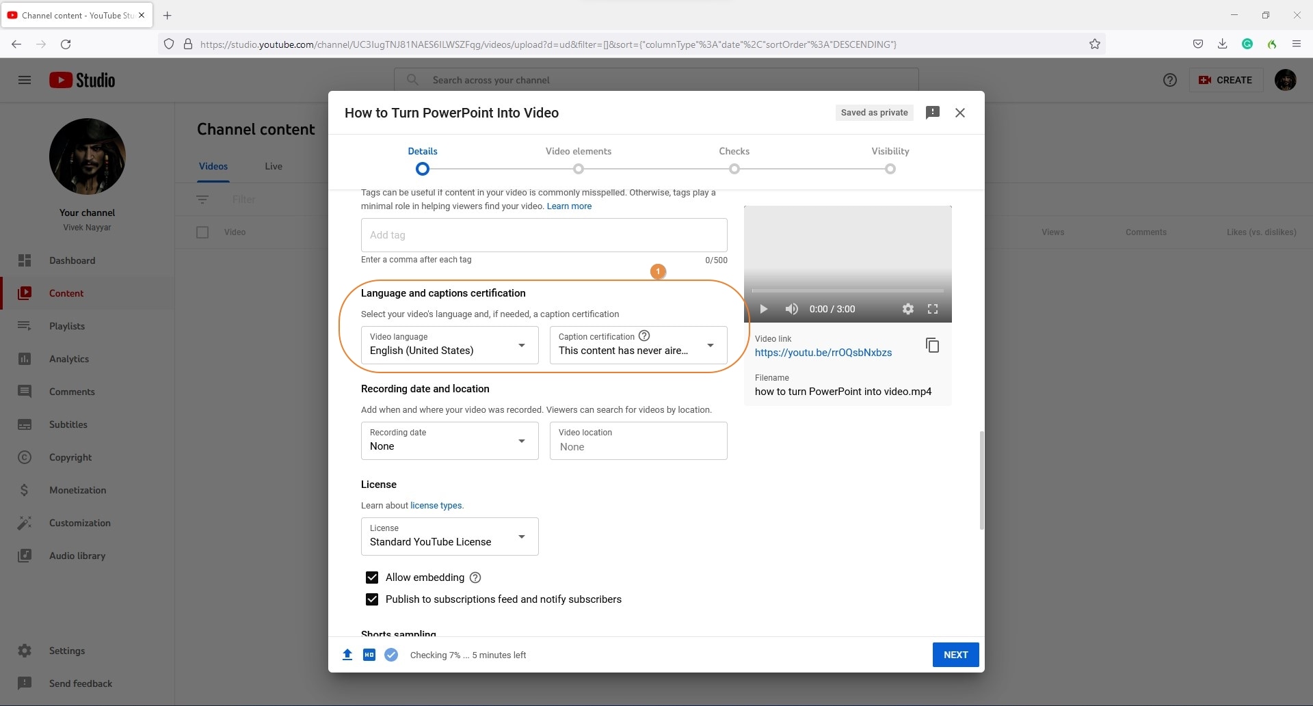Enter fullscreen in the video preview
This screenshot has height=706, width=1313.
pos(932,309)
